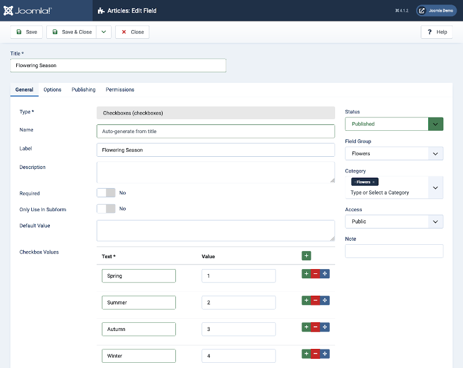The height and width of the screenshot is (368, 463).
Task: Remove the Flowers category tag
Action: 373,182
